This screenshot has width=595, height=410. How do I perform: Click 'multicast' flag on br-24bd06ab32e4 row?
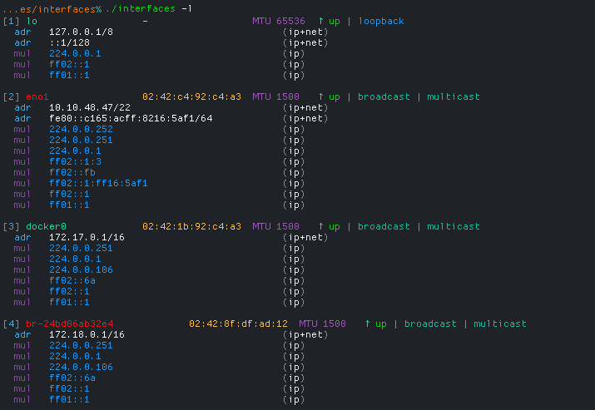pos(500,324)
